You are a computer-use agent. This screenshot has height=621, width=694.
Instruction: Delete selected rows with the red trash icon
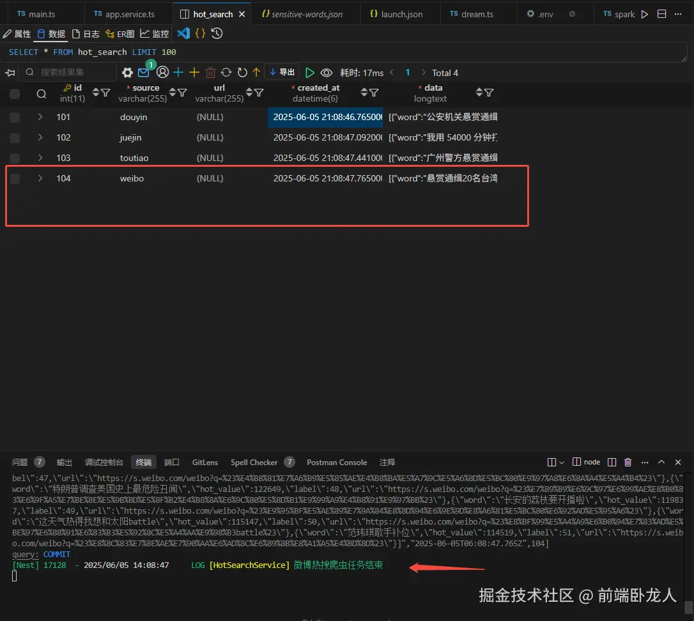(x=211, y=72)
